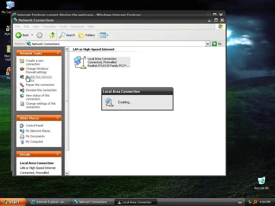Click the View status globe icon
Image resolution: width=275 pixels, height=206 pixels.
pyautogui.click(x=22, y=96)
